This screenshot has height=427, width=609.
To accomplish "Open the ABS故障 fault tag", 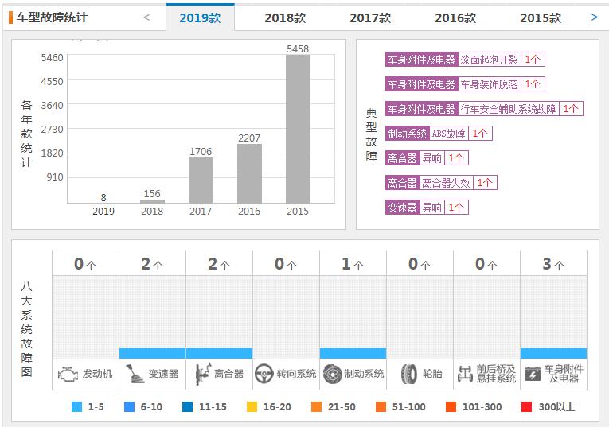I will point(439,134).
